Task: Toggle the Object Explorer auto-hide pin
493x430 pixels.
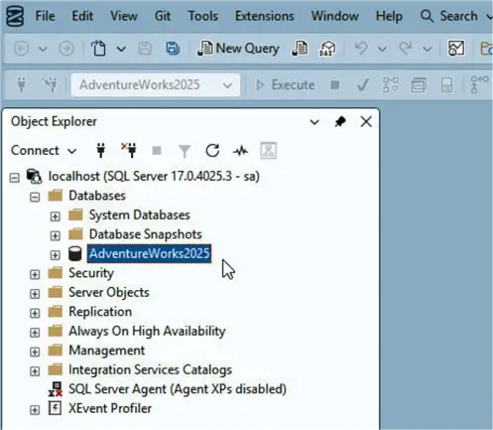Action: (340, 122)
